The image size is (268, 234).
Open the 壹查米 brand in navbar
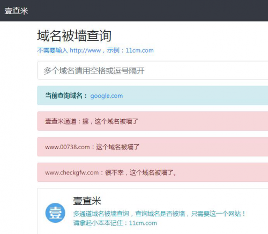pos(16,11)
